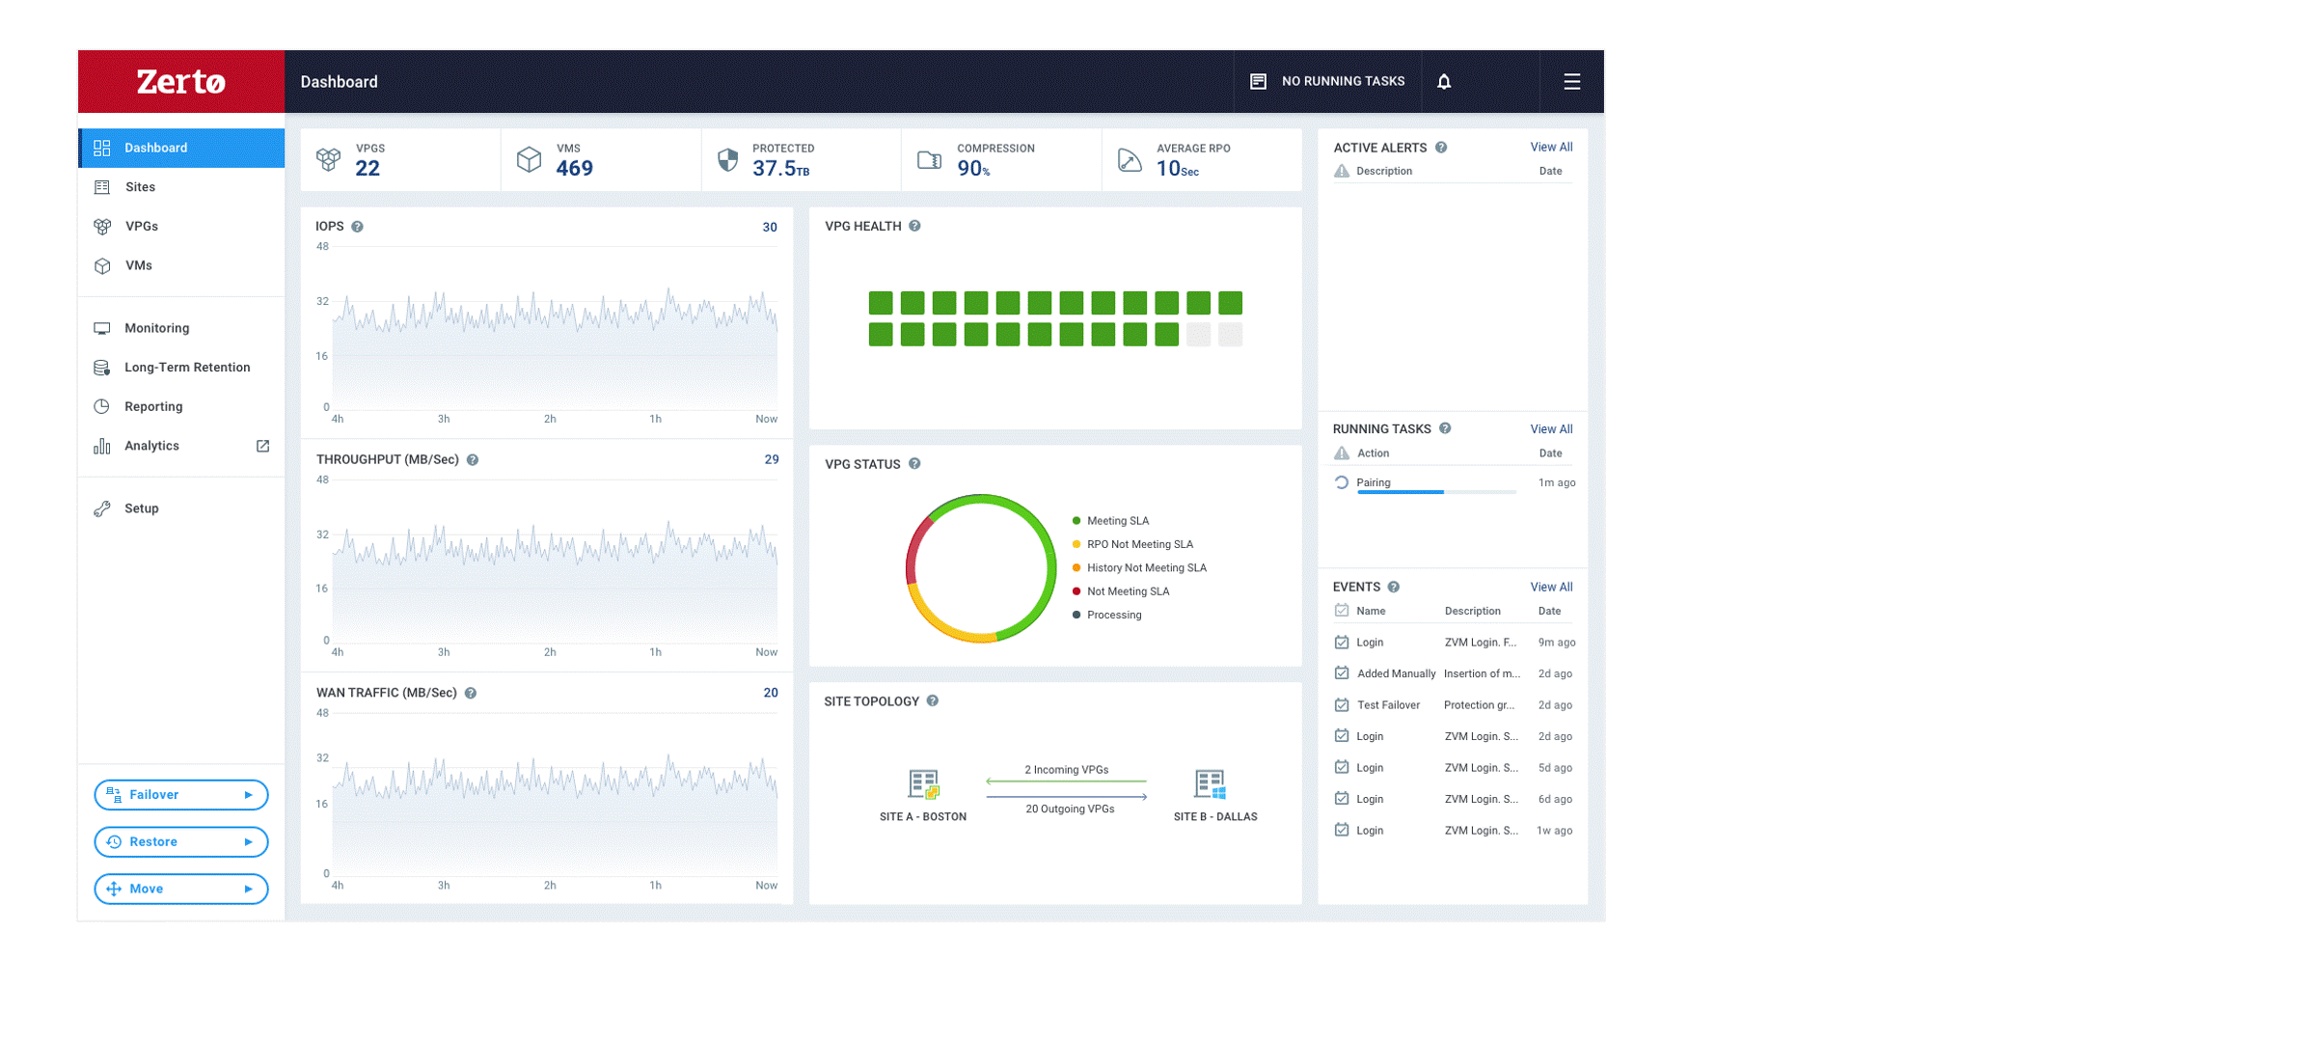Open the Analytics external link icon

[262, 446]
